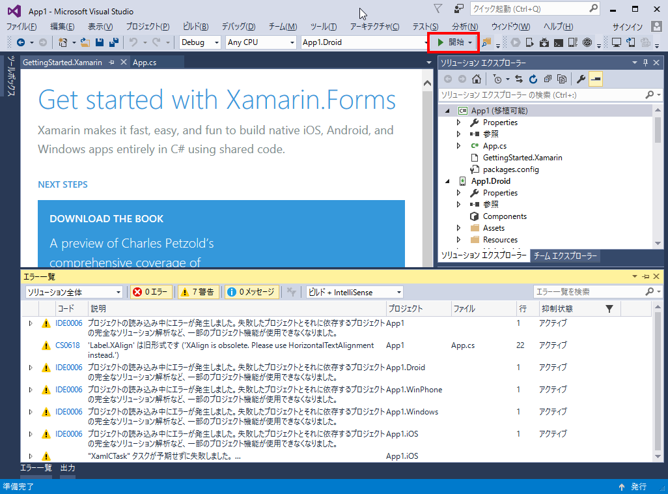Expand the Resources folder in Solution Explorer
This screenshot has height=494, width=668.
[458, 239]
